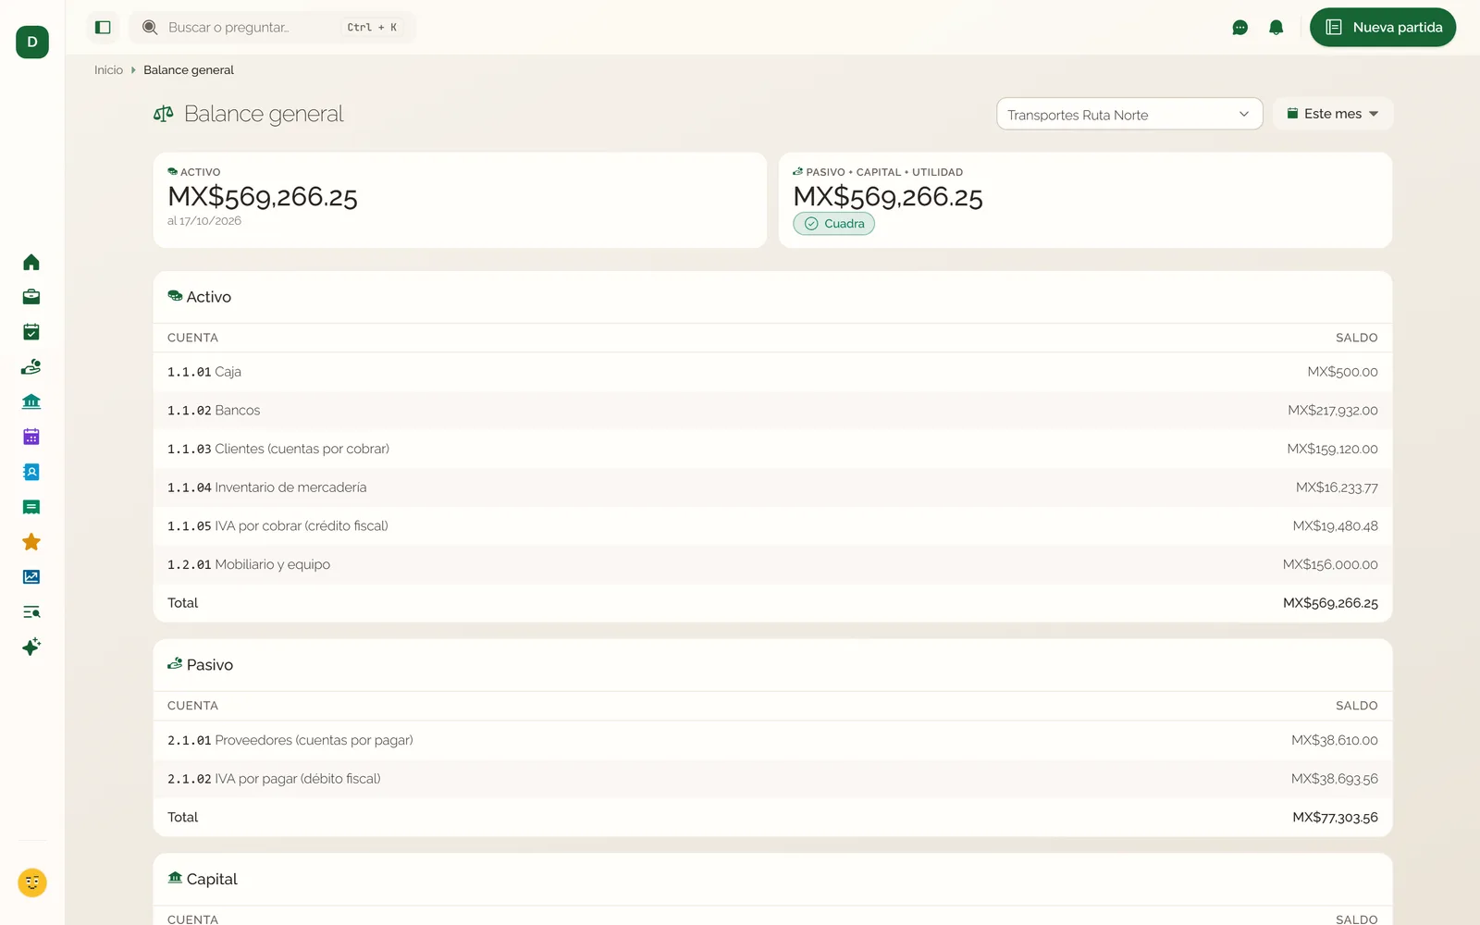
Task: Open the calendar-check icon in sidebar
Action: coord(31,332)
